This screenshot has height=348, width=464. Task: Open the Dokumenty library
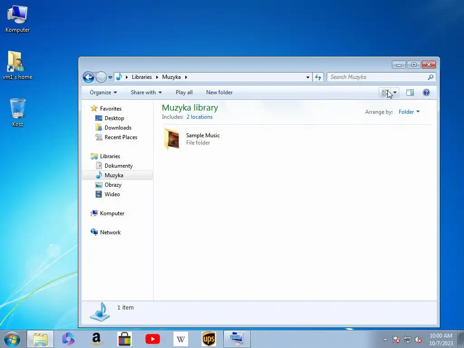click(118, 166)
